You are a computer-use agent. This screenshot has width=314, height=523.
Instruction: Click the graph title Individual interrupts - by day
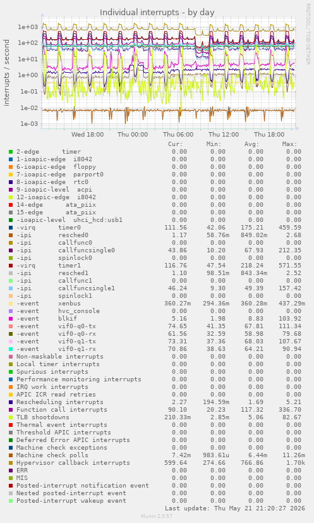click(157, 13)
